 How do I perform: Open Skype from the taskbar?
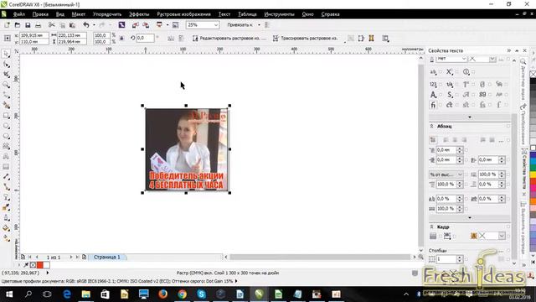click(201, 294)
